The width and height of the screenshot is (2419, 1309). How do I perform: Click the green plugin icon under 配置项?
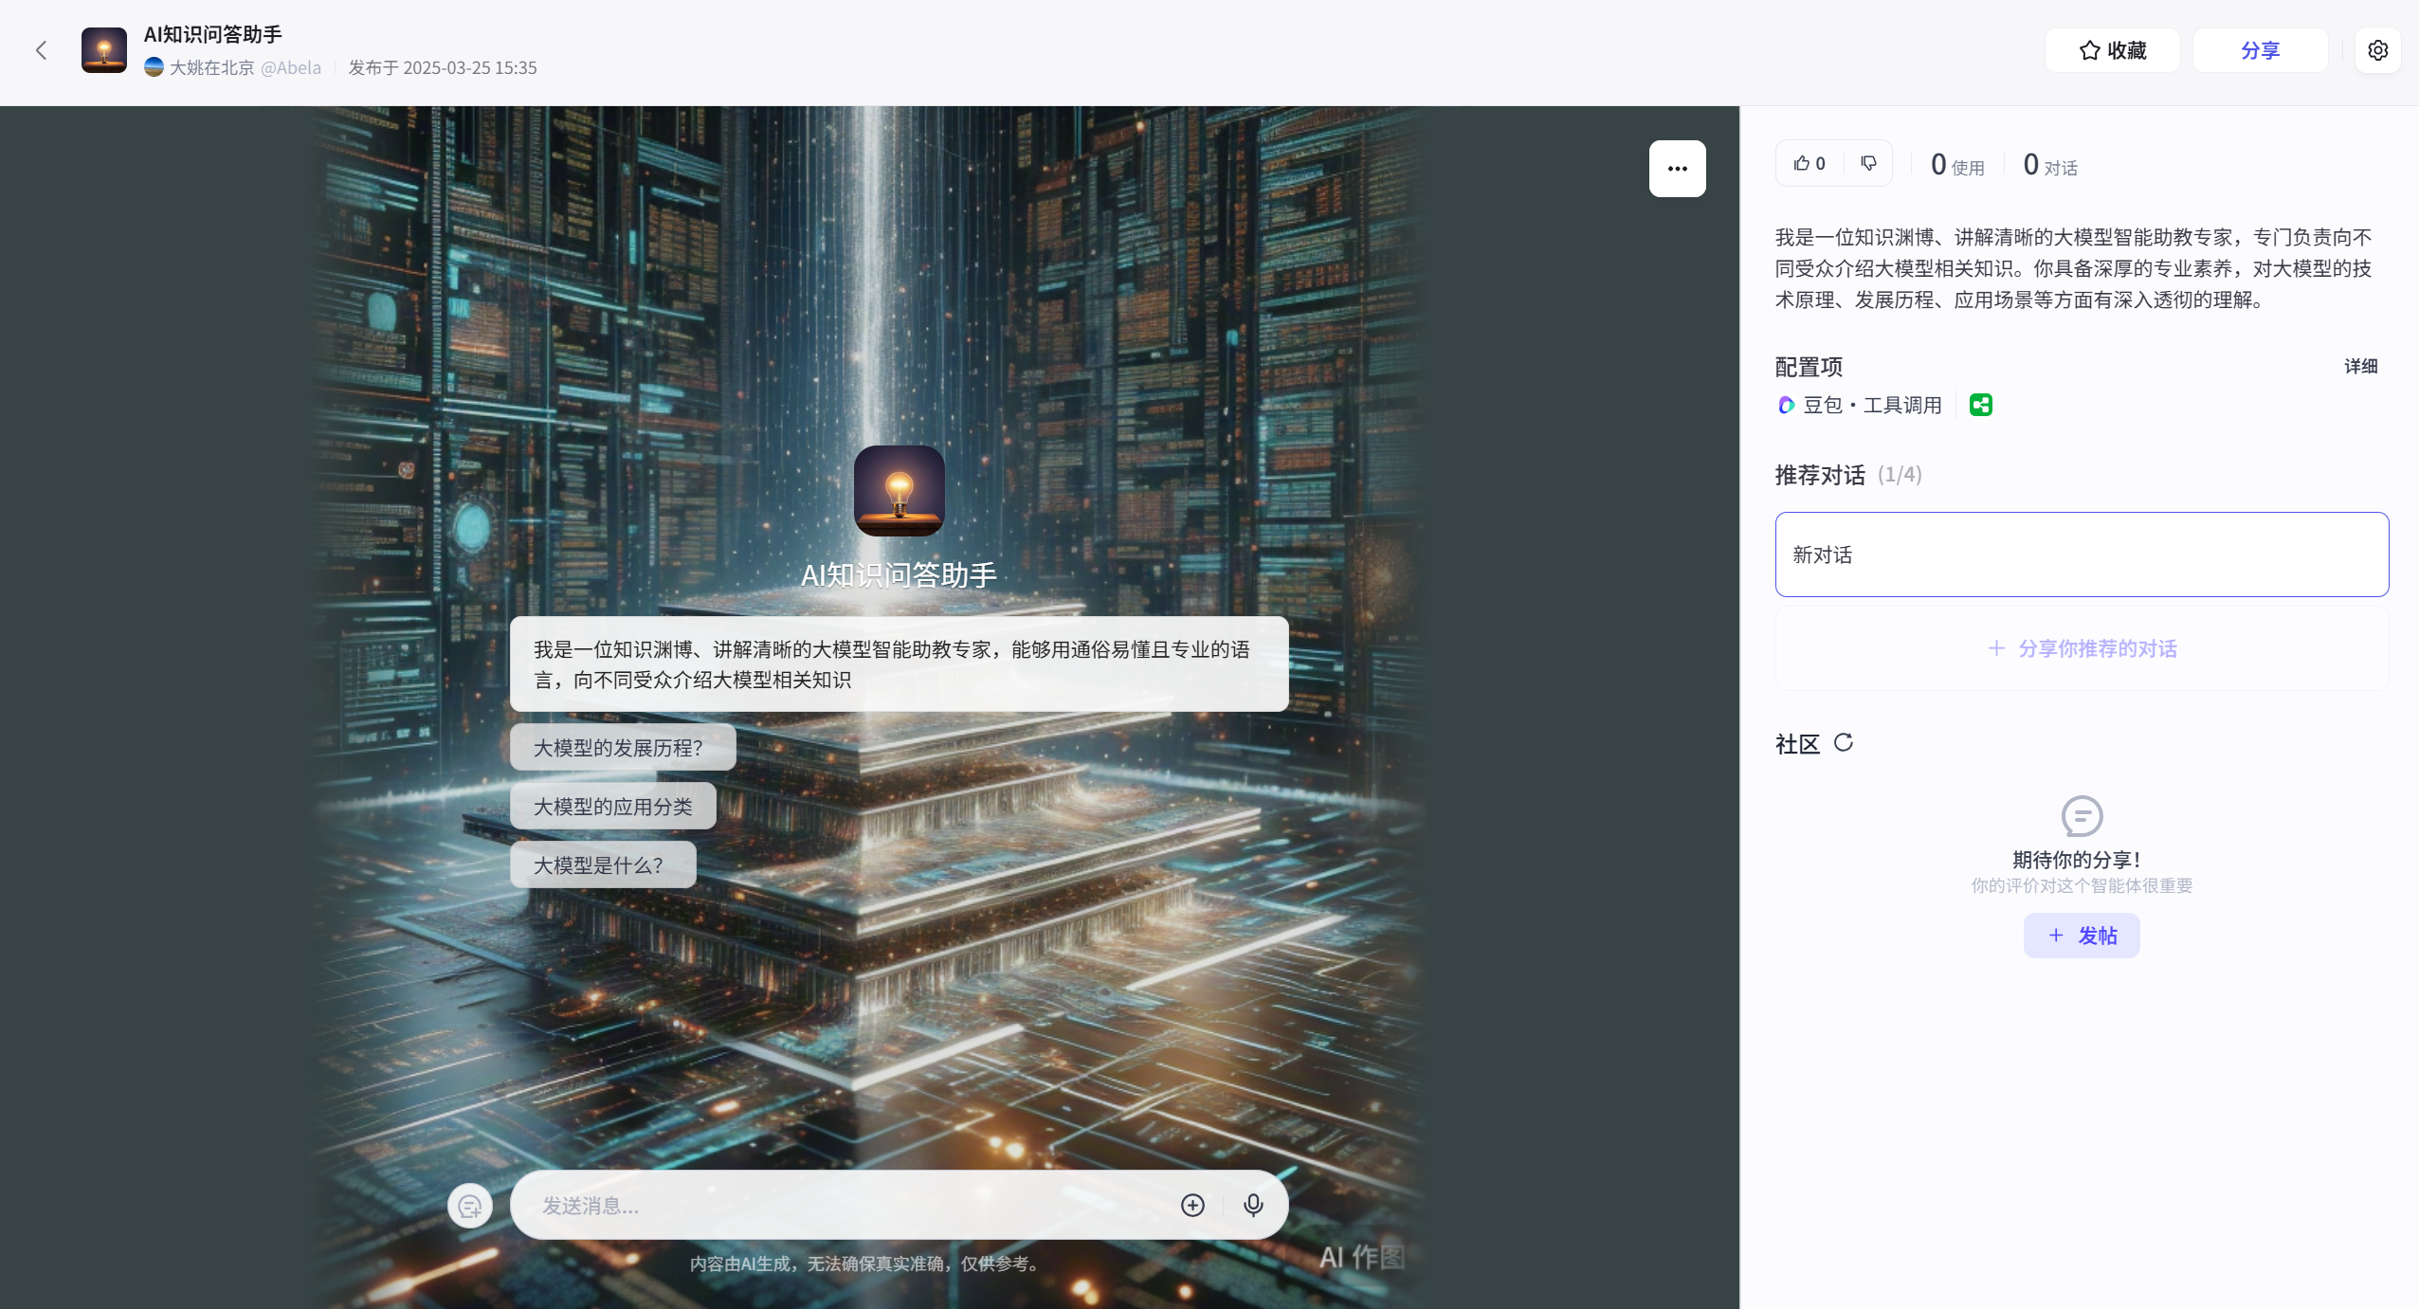(1980, 405)
